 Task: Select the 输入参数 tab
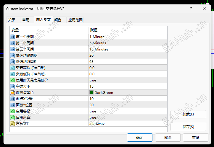tap(44, 19)
